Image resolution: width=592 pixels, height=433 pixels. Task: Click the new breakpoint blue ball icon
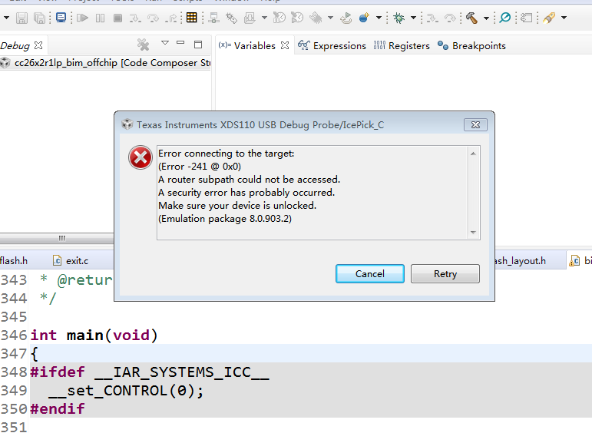click(364, 18)
